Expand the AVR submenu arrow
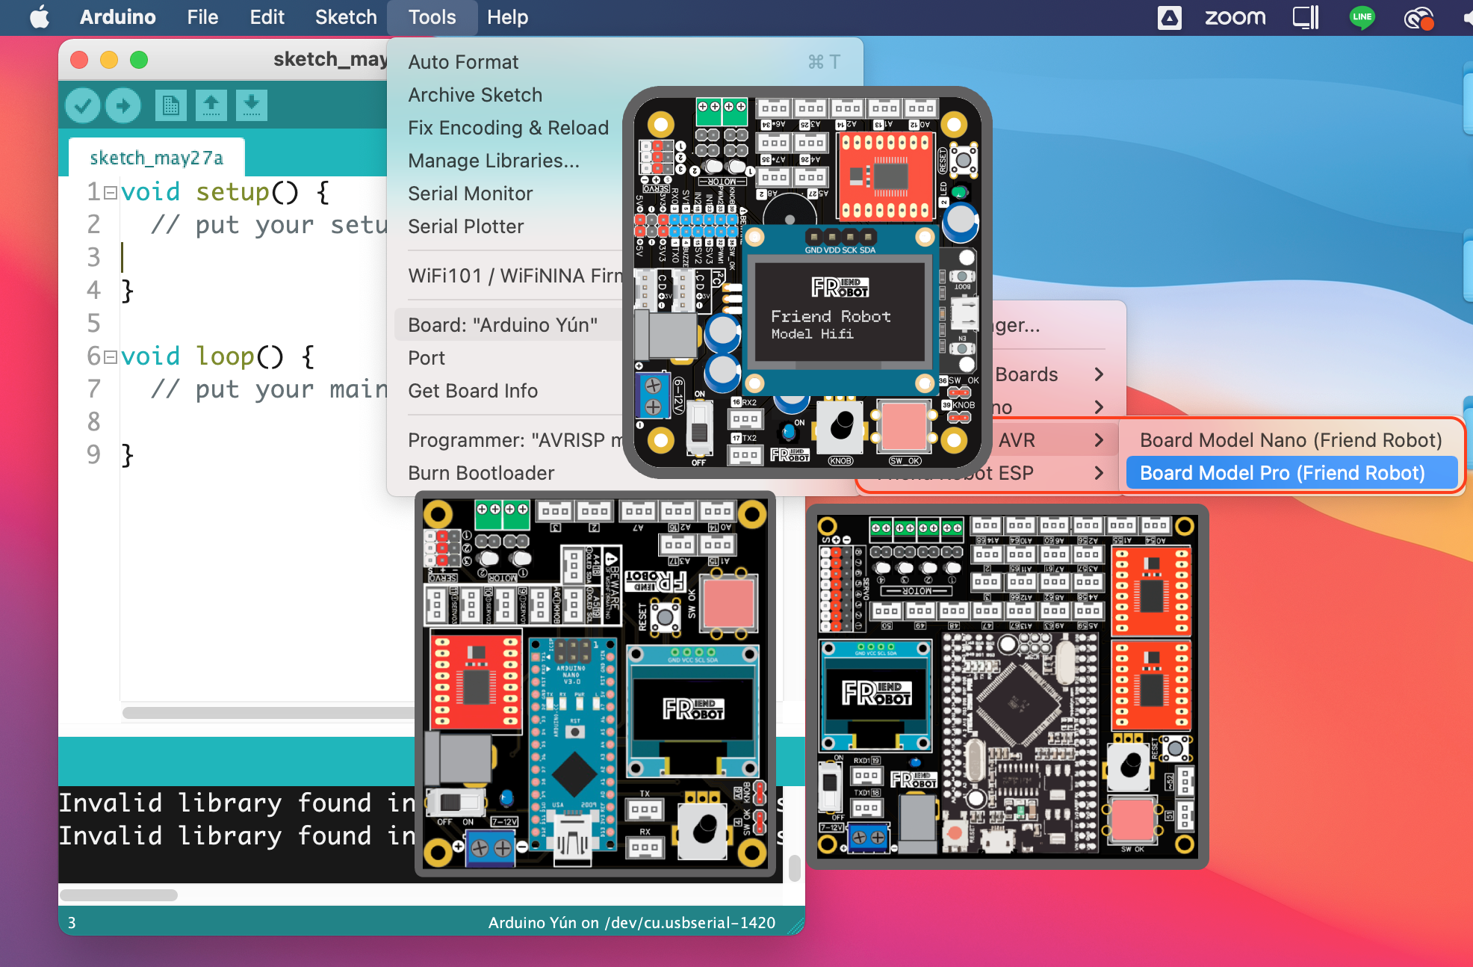Viewport: 1473px width, 967px height. point(1099,440)
